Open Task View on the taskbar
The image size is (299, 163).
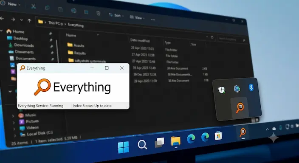pyautogui.click(x=159, y=143)
